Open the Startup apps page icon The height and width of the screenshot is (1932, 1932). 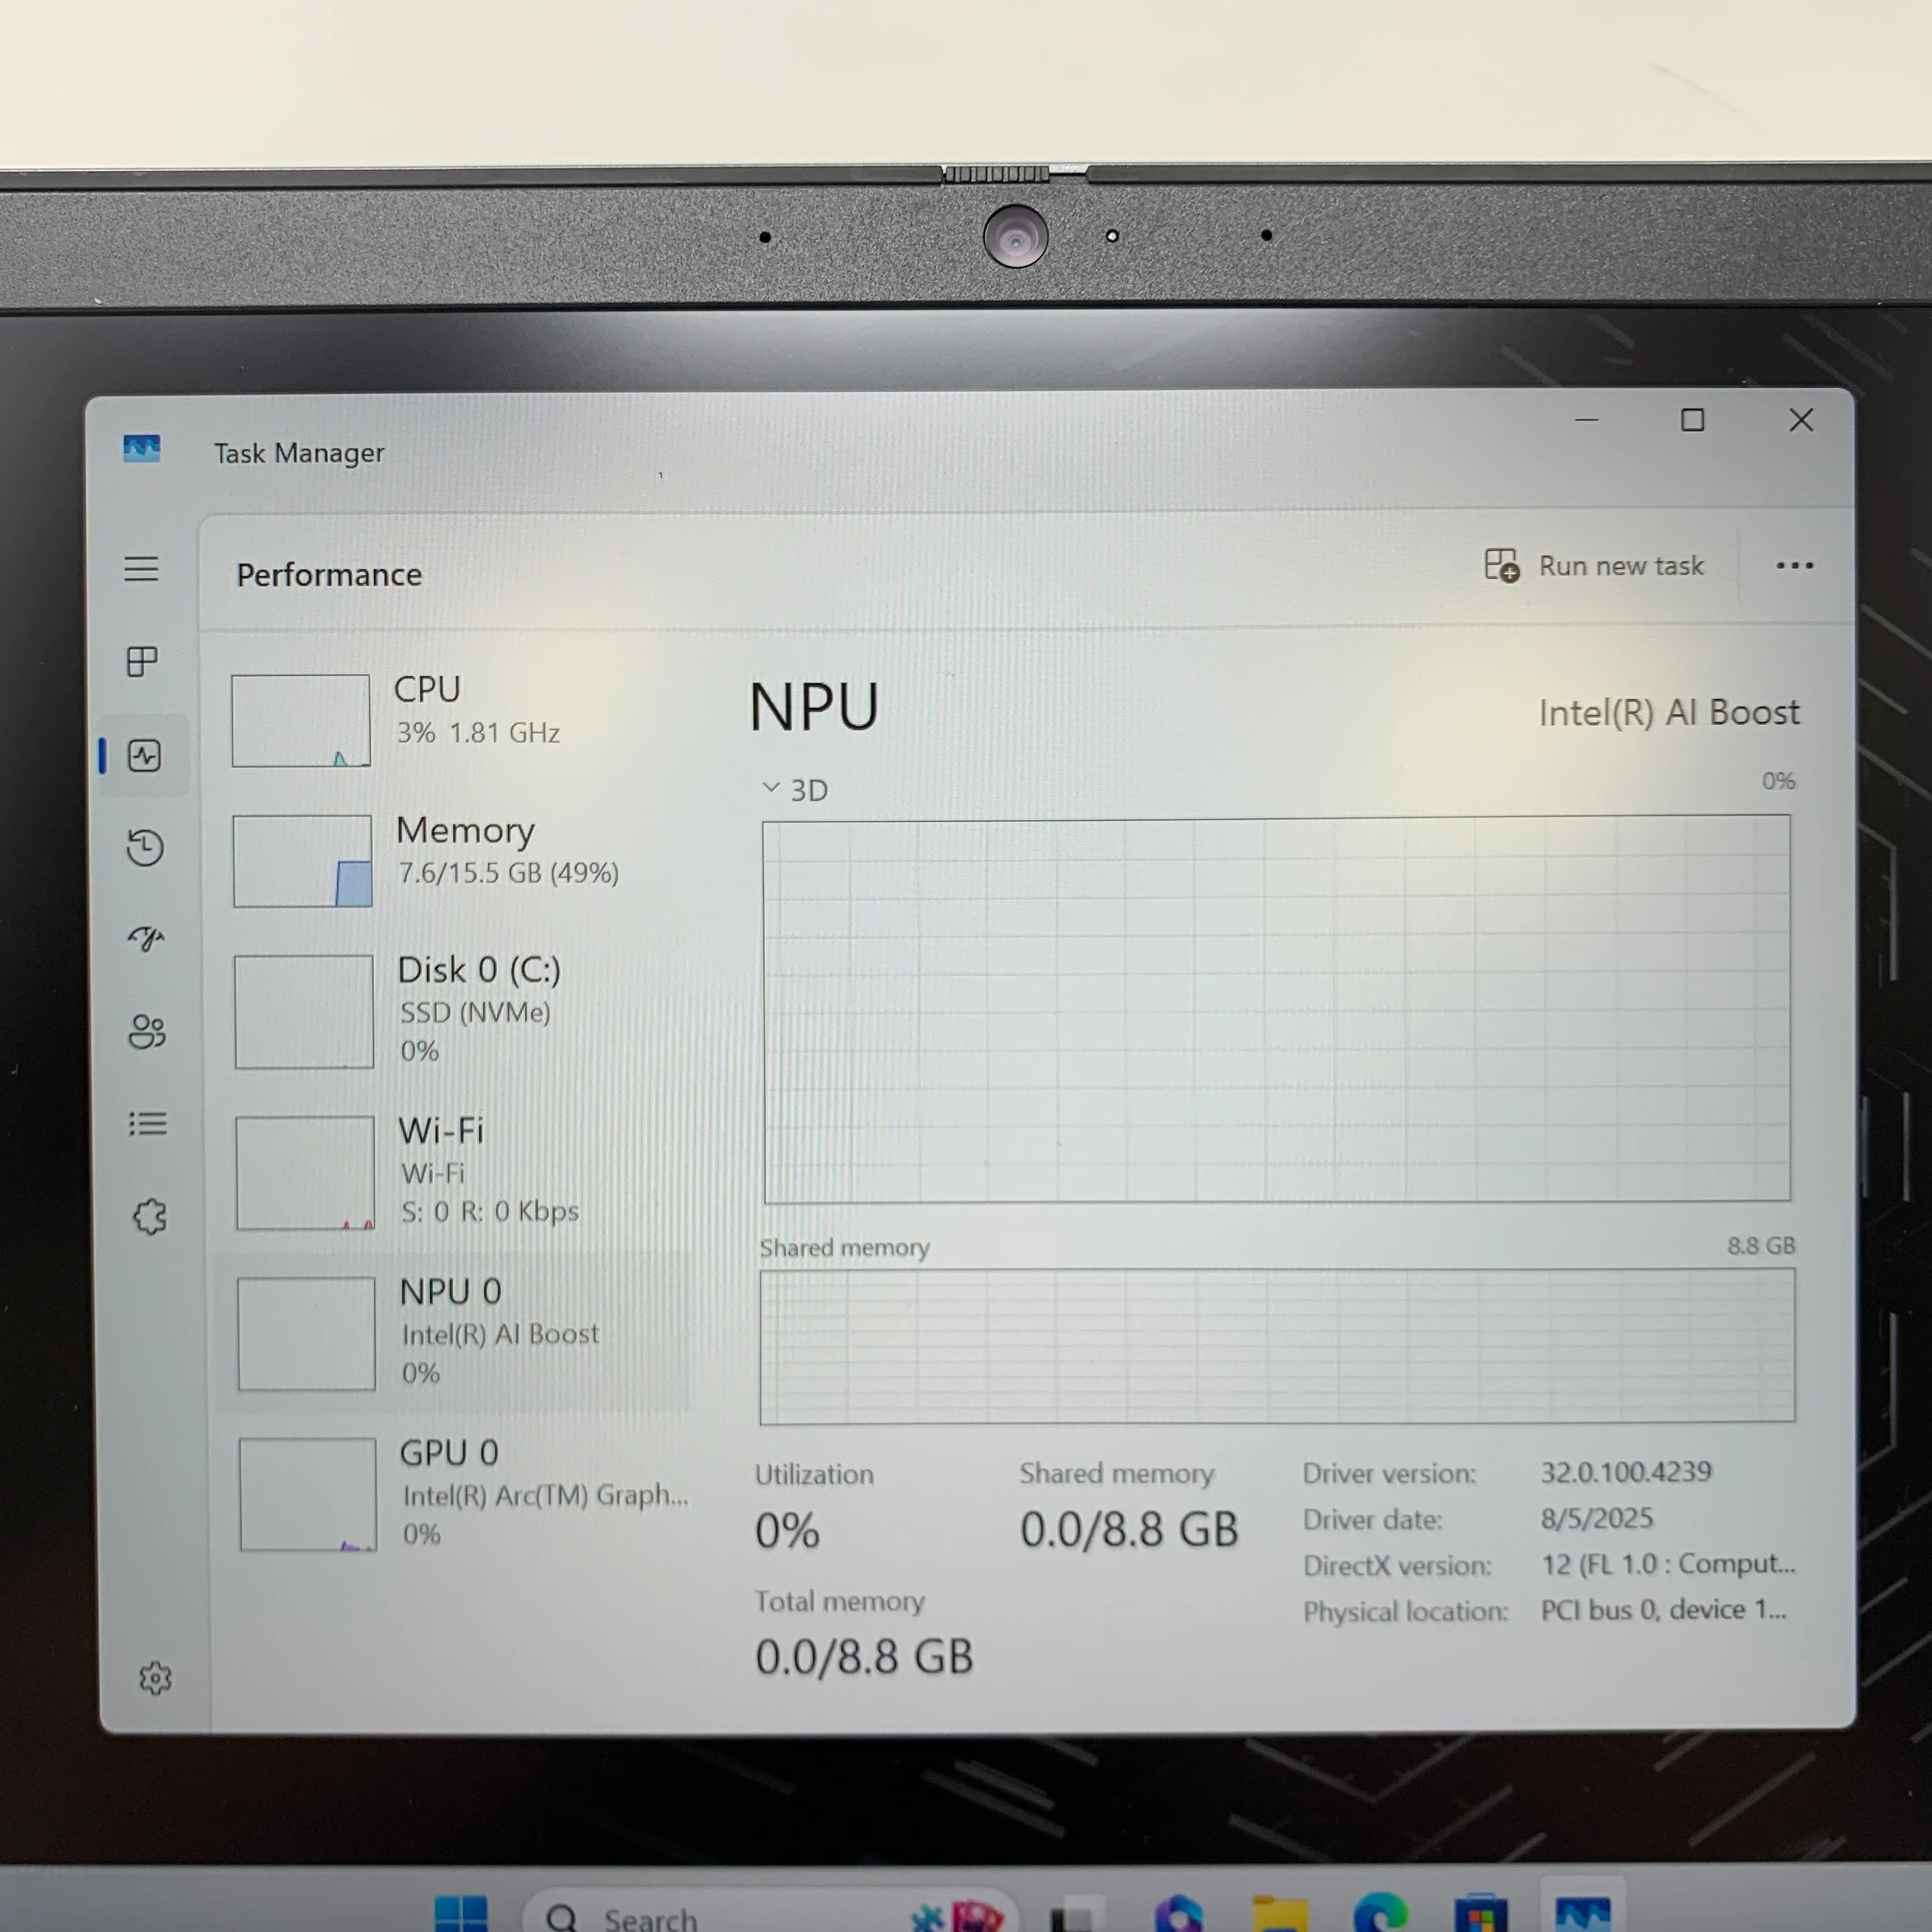pyautogui.click(x=147, y=938)
